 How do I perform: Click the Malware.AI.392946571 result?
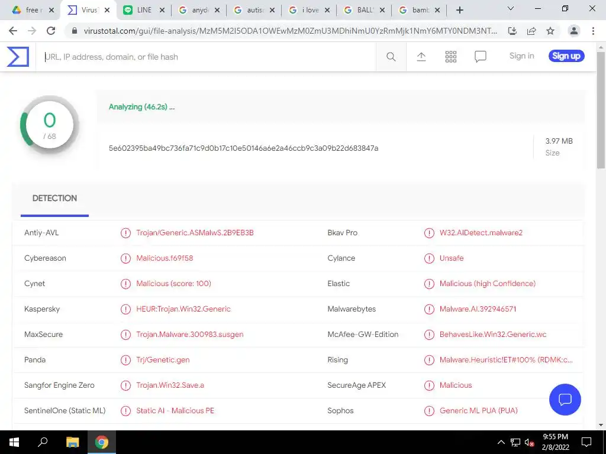tap(478, 309)
